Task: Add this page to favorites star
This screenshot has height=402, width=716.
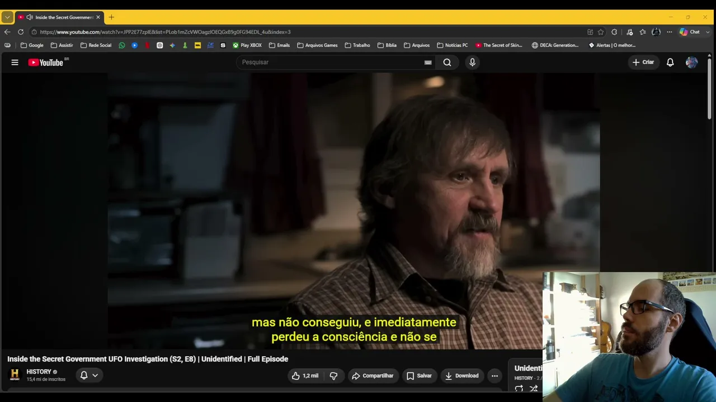Action: [601, 32]
